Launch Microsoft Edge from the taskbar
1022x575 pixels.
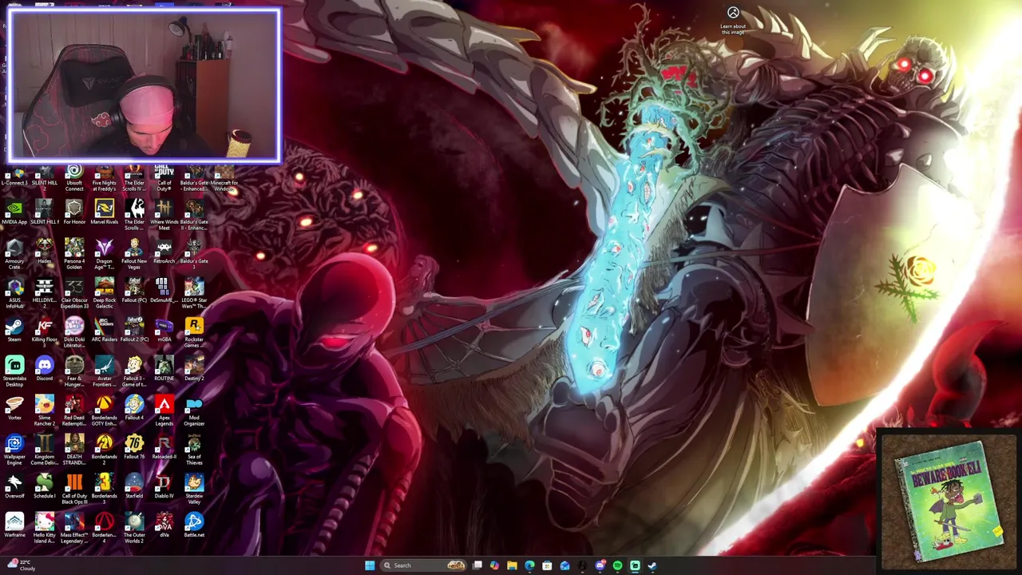point(529,565)
